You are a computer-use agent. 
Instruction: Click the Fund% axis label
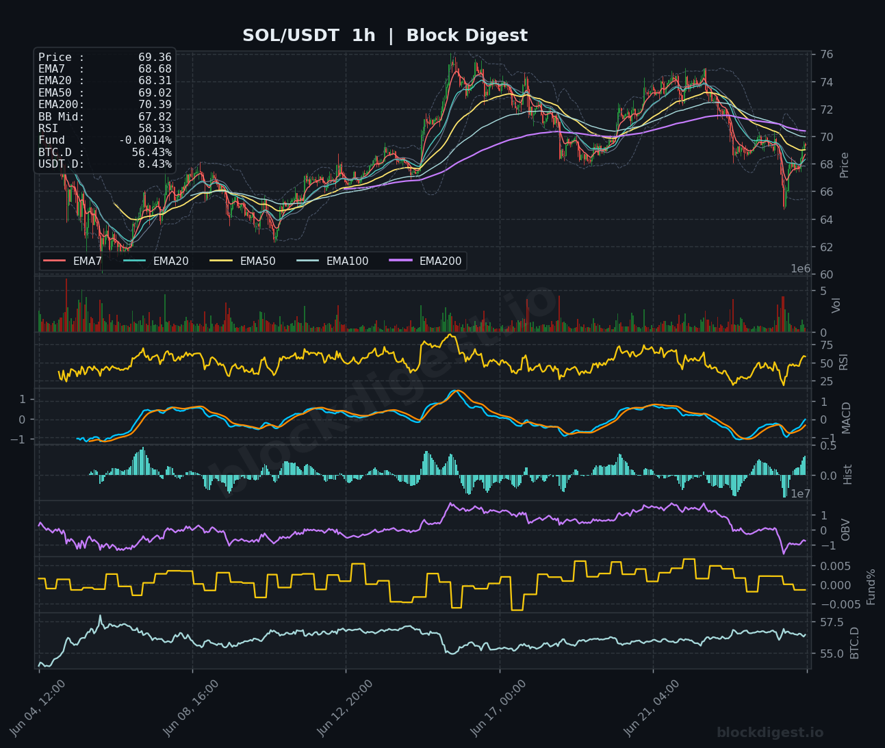[x=871, y=586]
